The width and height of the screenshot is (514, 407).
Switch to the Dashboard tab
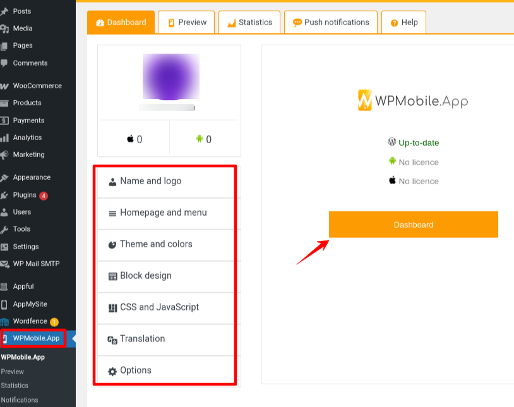(x=121, y=22)
